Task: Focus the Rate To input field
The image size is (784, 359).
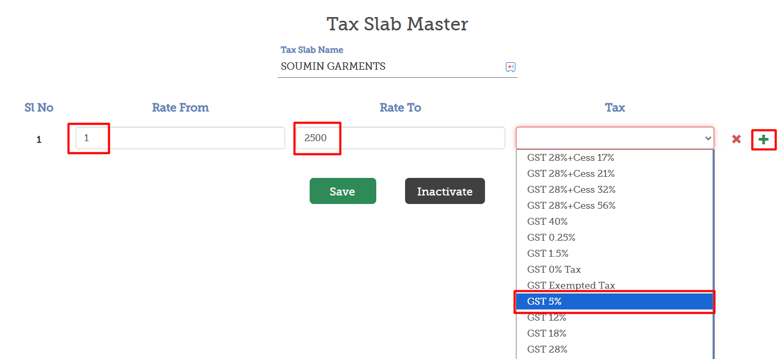Action: [x=400, y=138]
